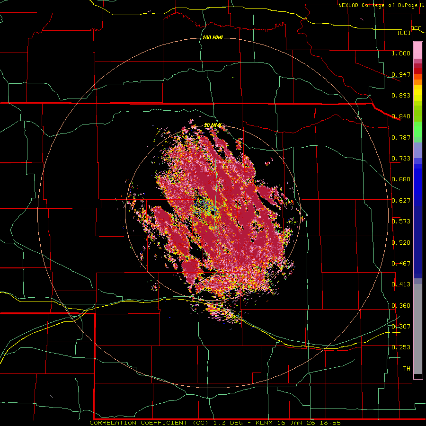Click the 0.360 legend value
The height and width of the screenshot is (426, 426).
(401, 306)
